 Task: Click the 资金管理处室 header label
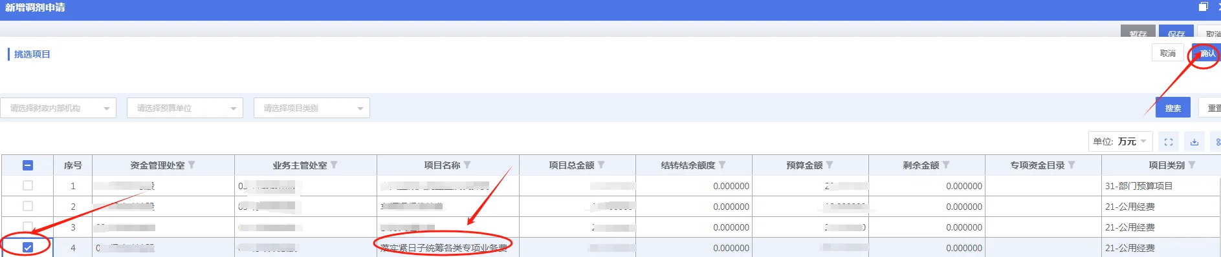[157, 165]
